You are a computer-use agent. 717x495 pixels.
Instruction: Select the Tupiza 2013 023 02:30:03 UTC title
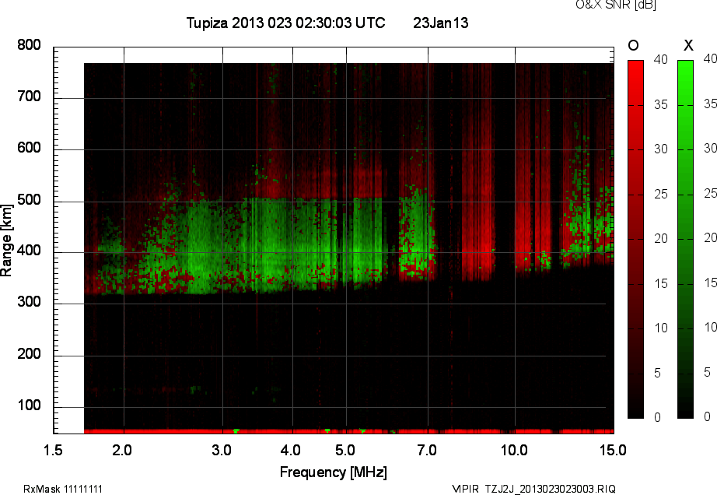point(286,23)
